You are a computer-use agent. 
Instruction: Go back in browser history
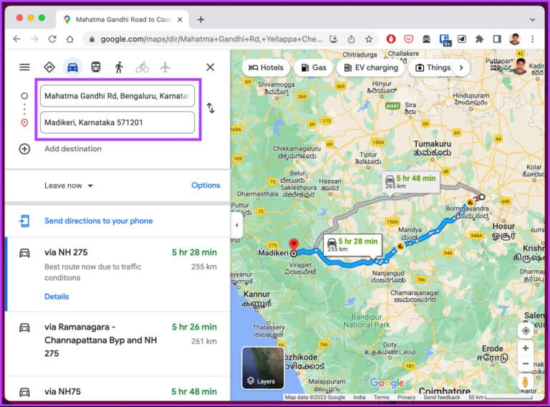tap(17, 39)
